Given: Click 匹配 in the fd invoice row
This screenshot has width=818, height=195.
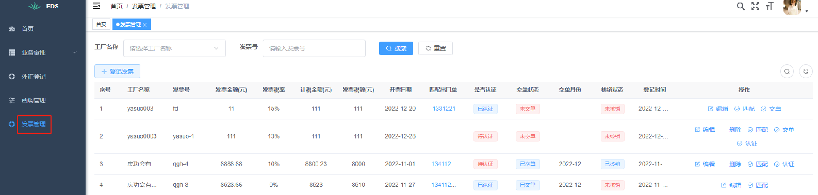Looking at the screenshot, I should click(x=744, y=109).
